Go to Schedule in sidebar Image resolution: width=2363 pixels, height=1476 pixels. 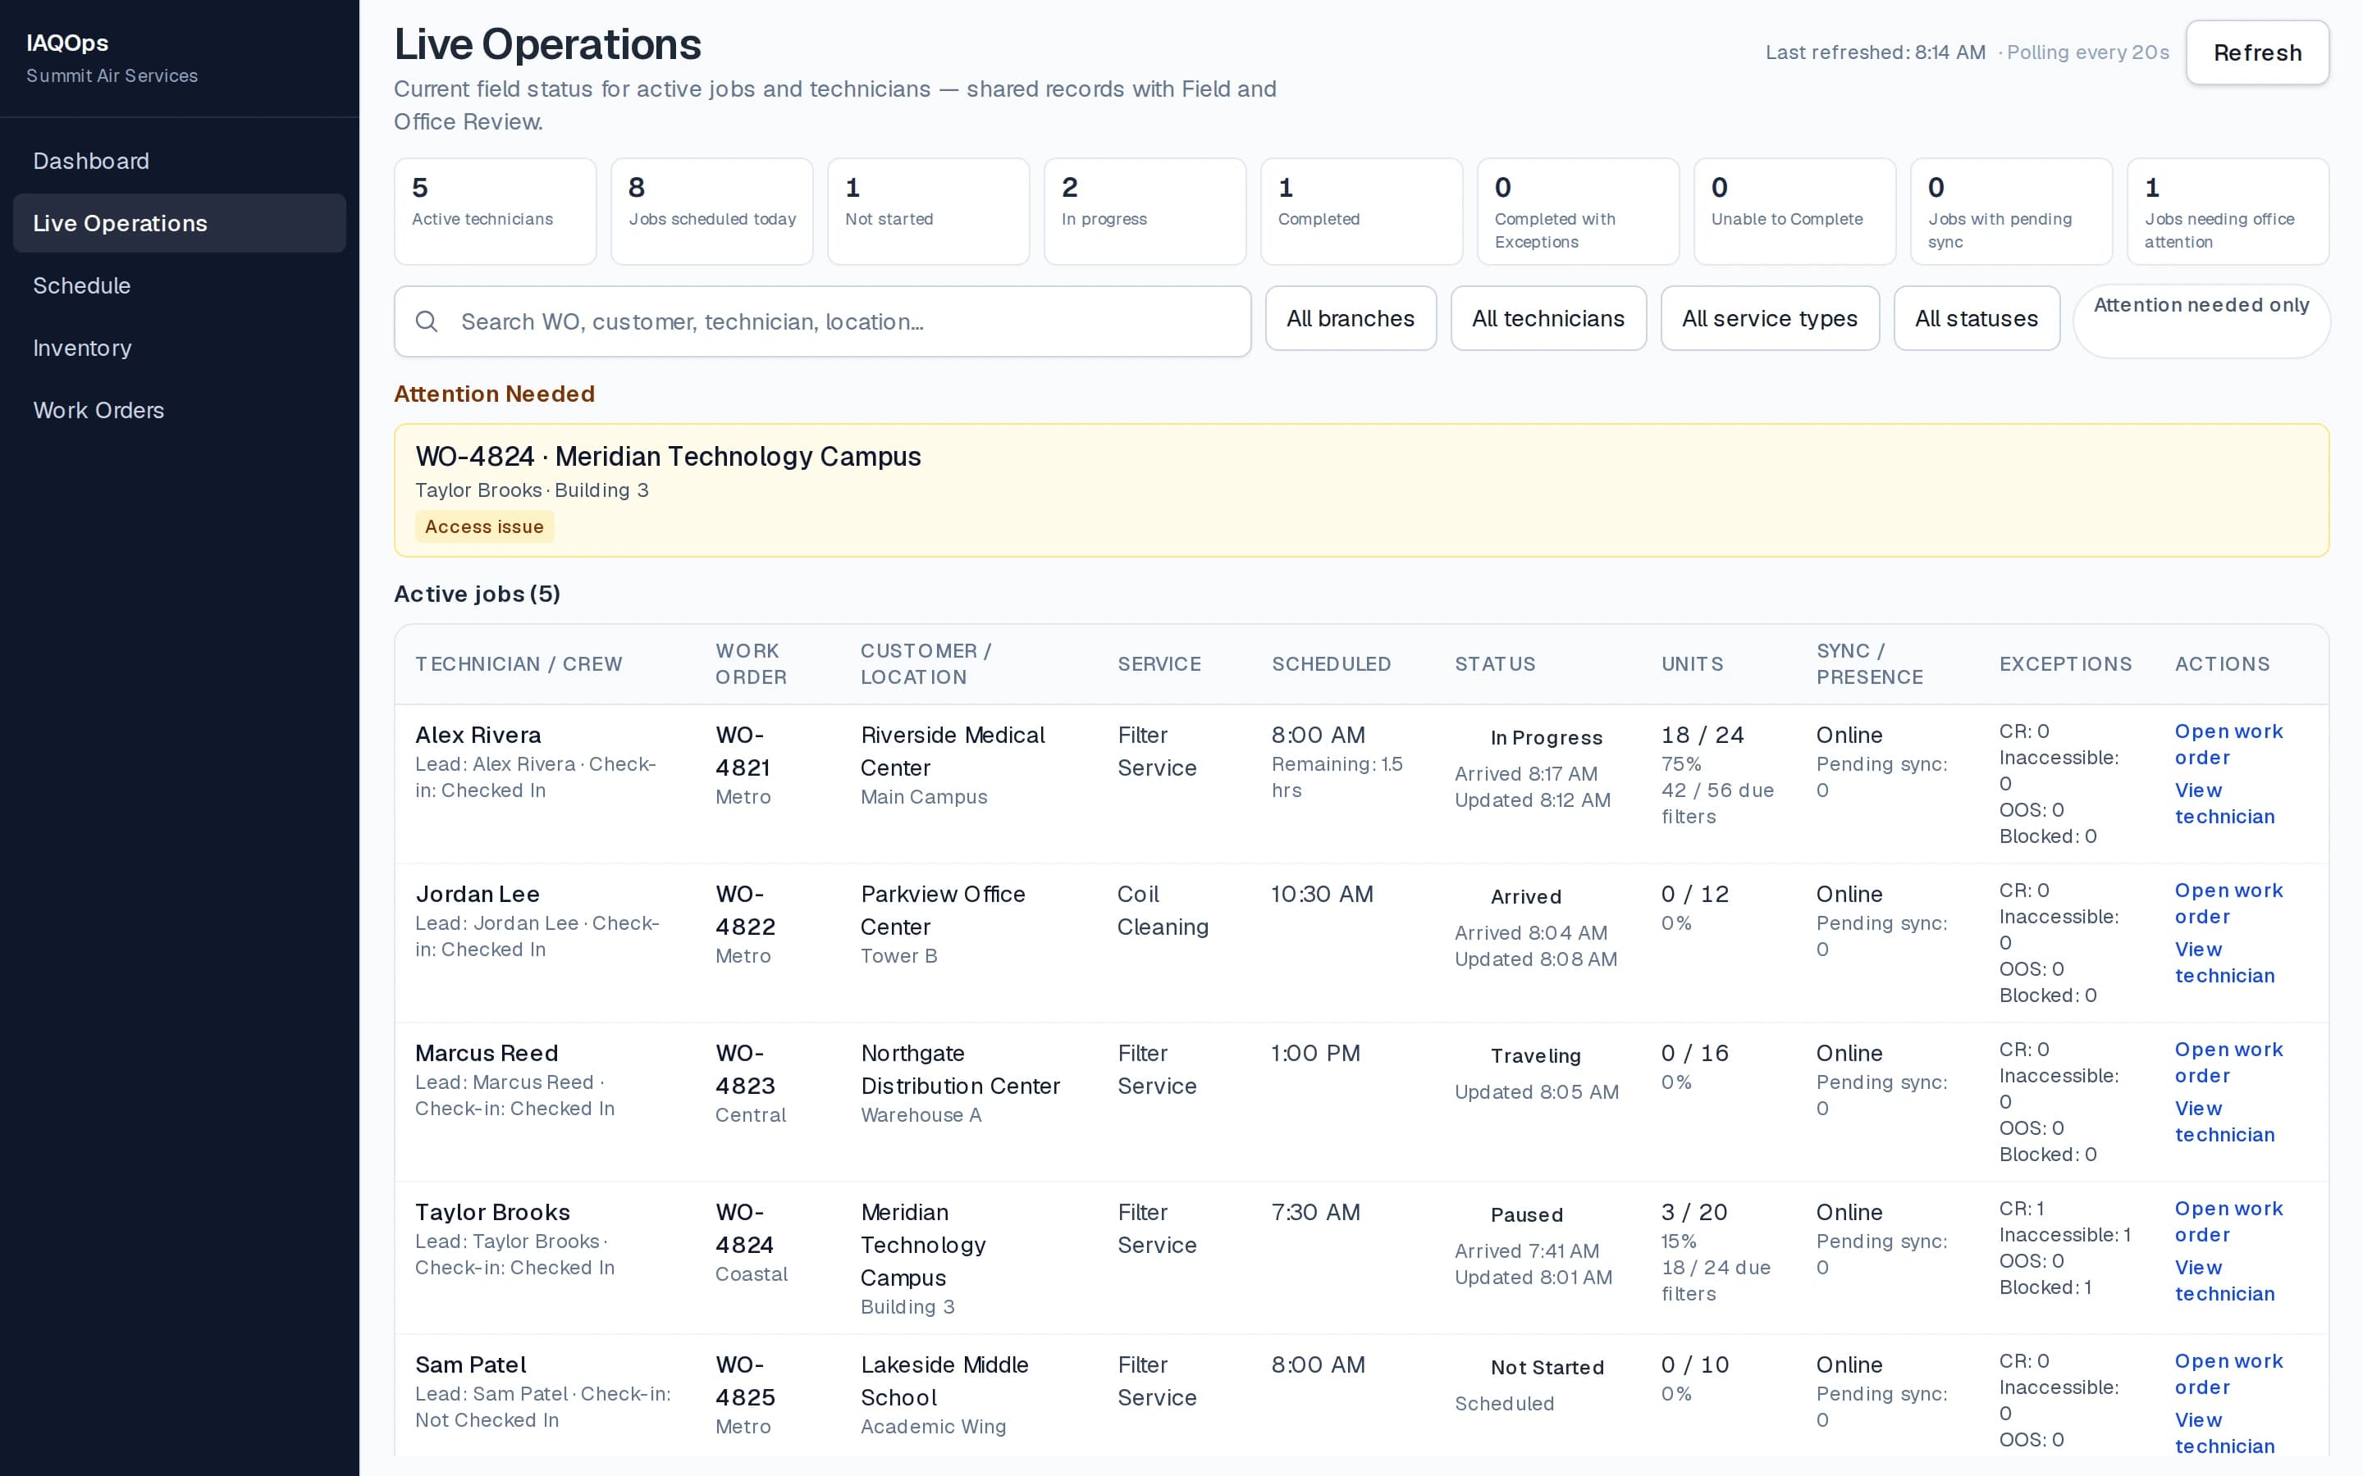tap(180, 286)
